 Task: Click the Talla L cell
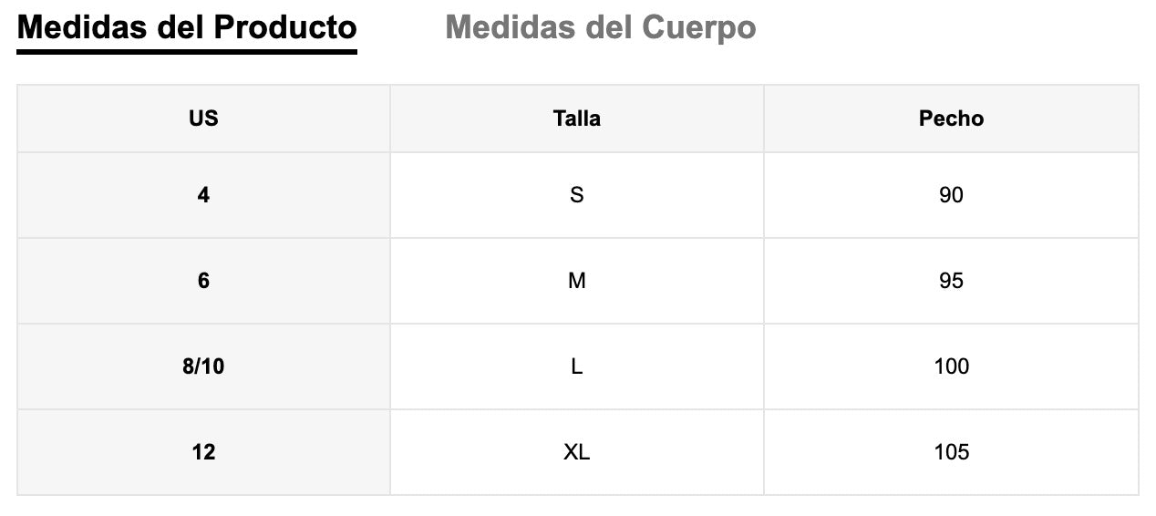pyautogui.click(x=576, y=366)
